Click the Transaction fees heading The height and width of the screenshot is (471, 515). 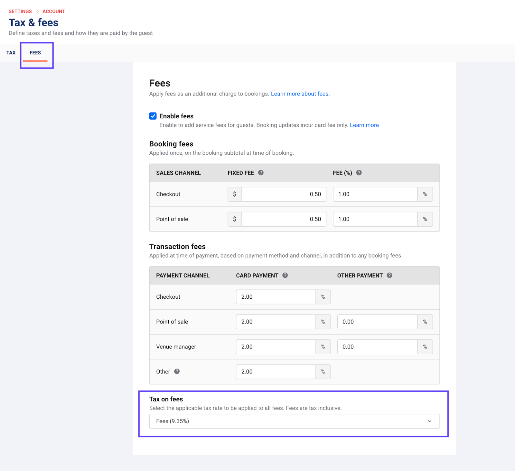(177, 247)
